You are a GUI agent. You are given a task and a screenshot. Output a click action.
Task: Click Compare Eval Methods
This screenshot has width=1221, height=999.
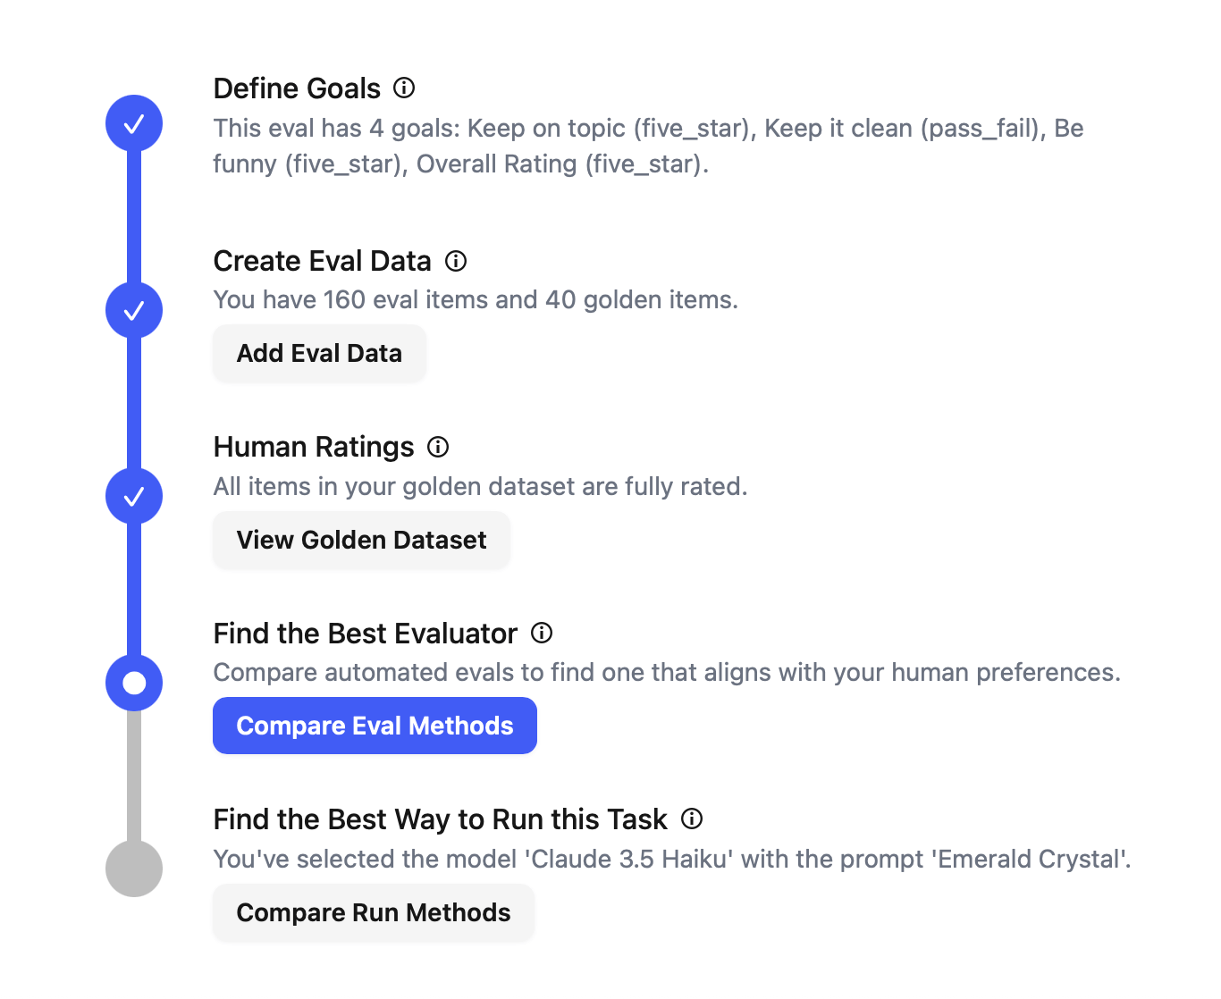point(375,726)
